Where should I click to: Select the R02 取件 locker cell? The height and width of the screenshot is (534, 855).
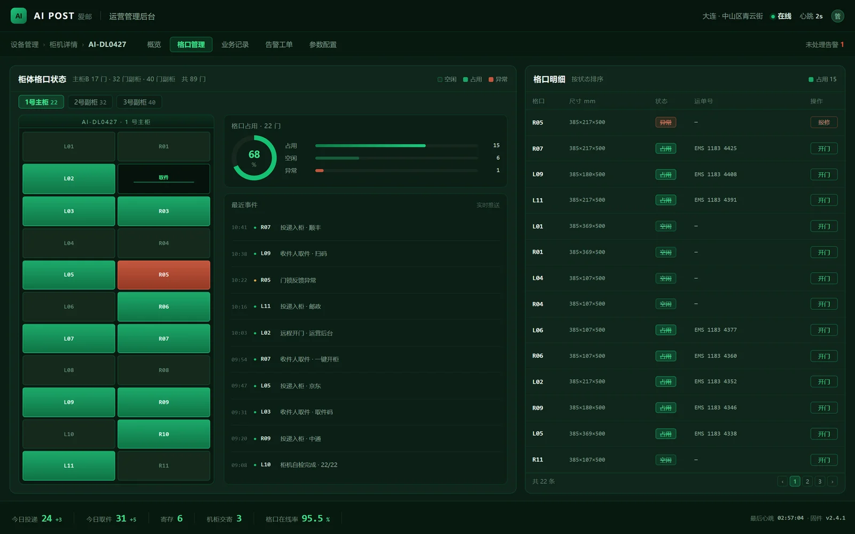pyautogui.click(x=164, y=178)
